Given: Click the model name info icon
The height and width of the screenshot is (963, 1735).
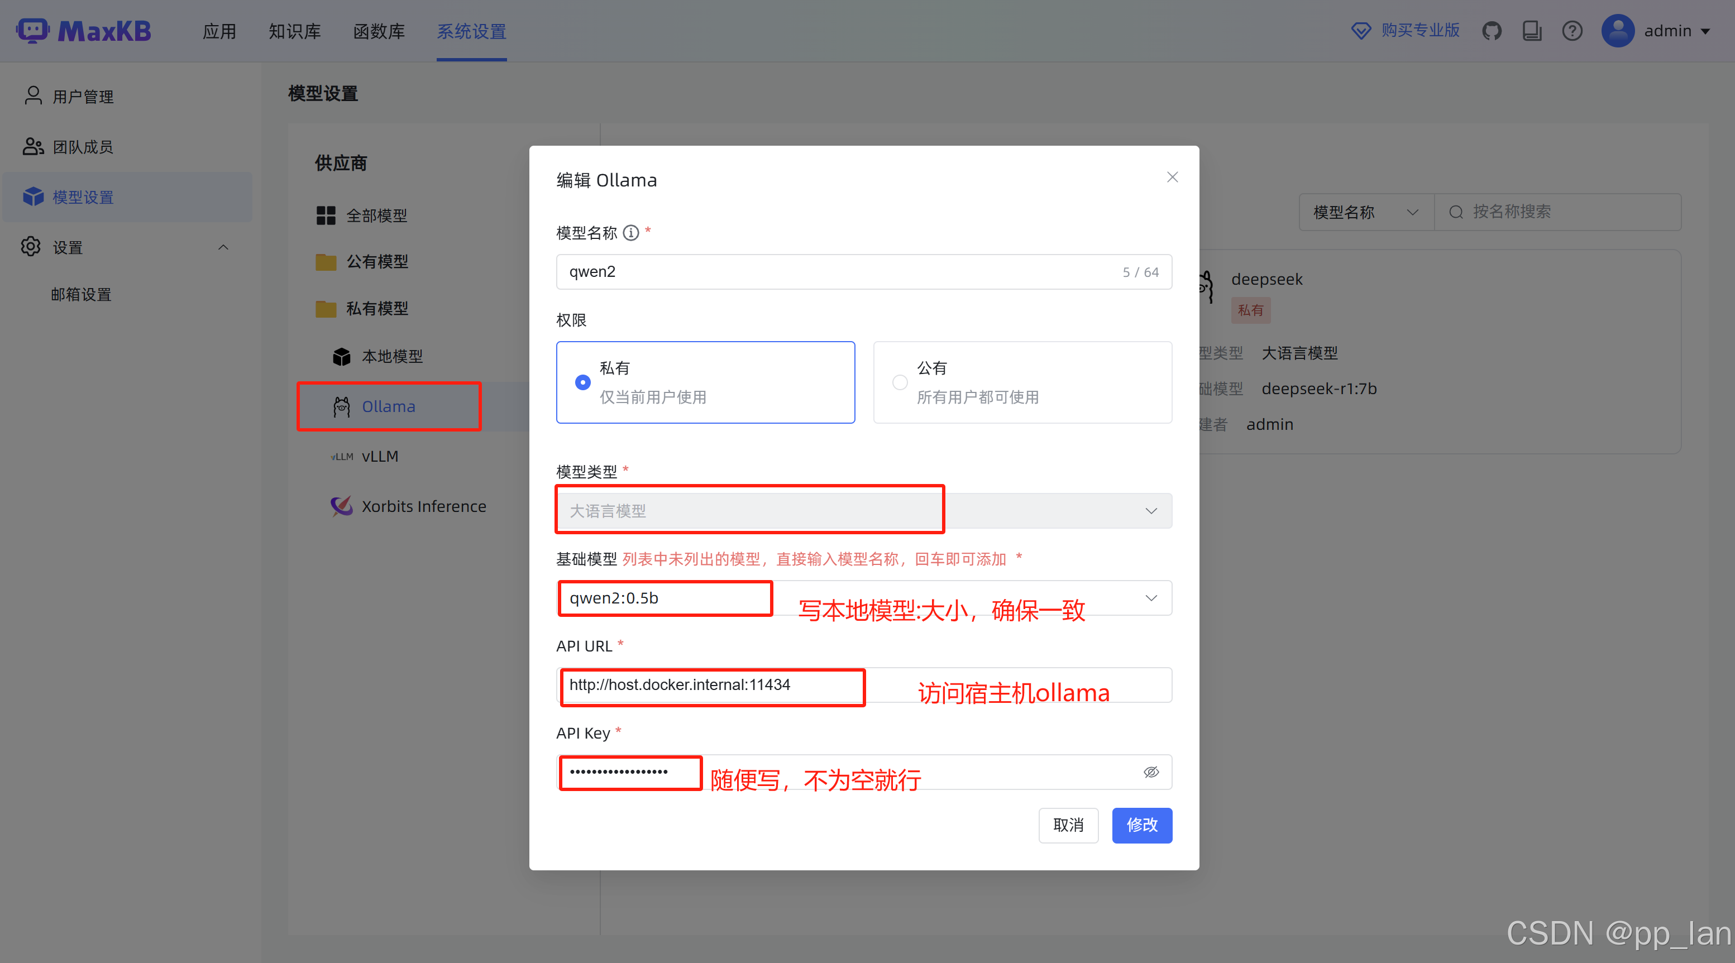Looking at the screenshot, I should pos(630,233).
